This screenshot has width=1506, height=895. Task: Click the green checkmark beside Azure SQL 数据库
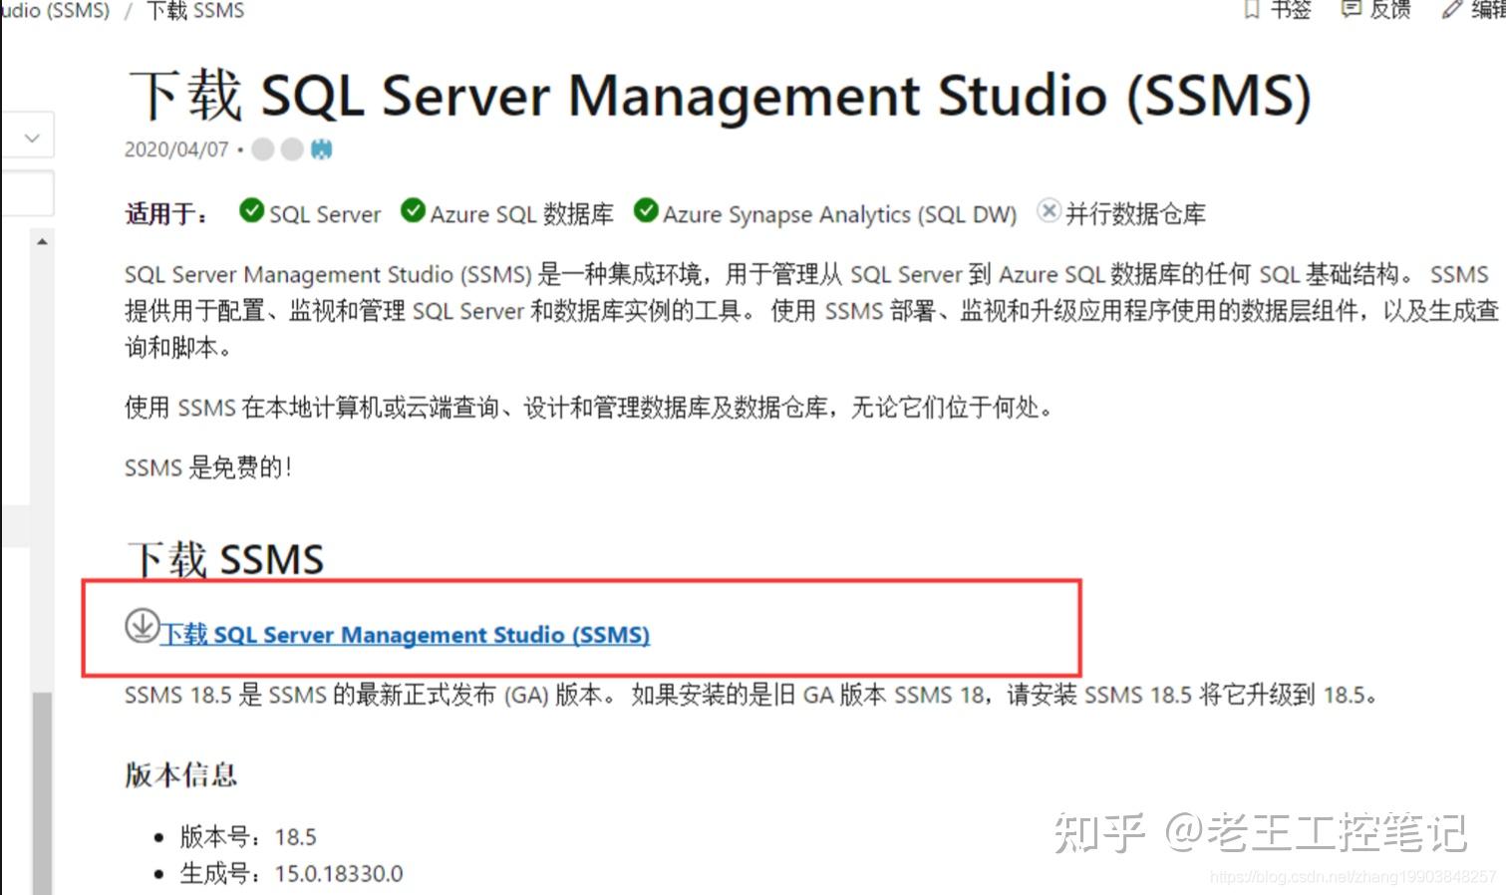pyautogui.click(x=412, y=209)
